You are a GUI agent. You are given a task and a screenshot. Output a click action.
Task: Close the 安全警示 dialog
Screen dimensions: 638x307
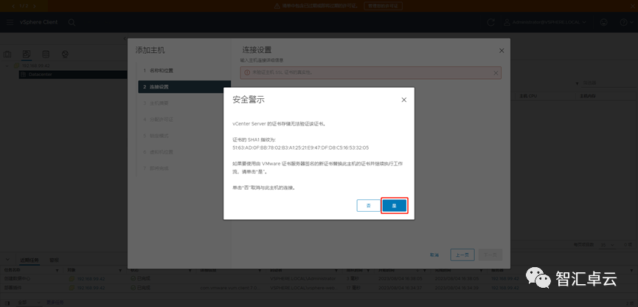click(403, 100)
